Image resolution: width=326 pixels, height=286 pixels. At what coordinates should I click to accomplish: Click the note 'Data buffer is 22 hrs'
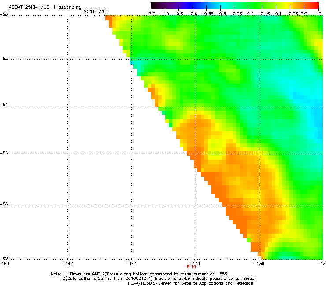coord(90,279)
